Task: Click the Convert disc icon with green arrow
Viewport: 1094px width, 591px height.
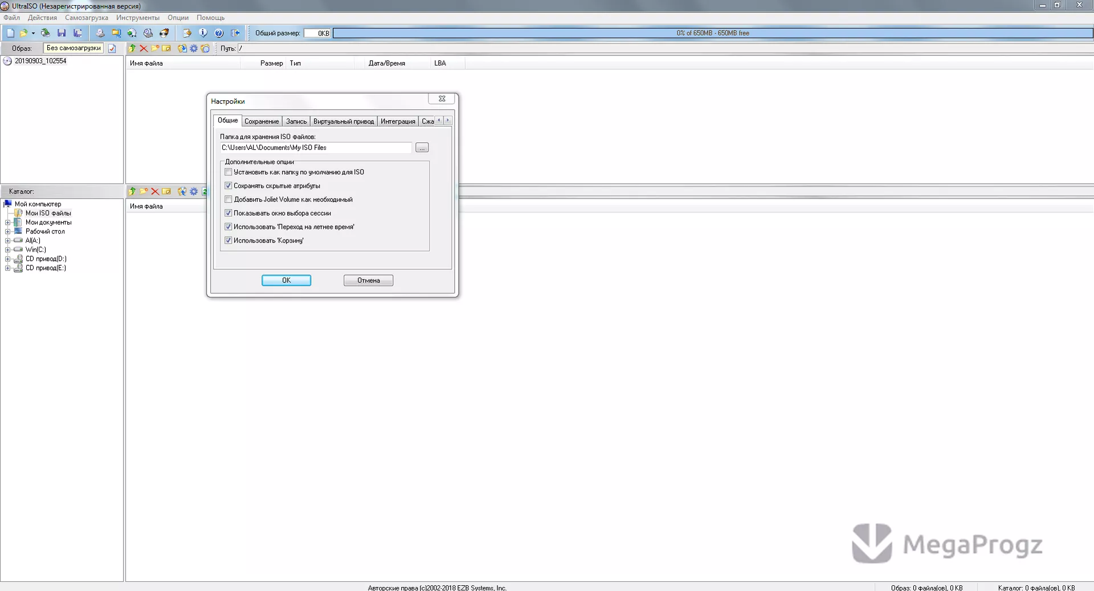Action: (132, 33)
